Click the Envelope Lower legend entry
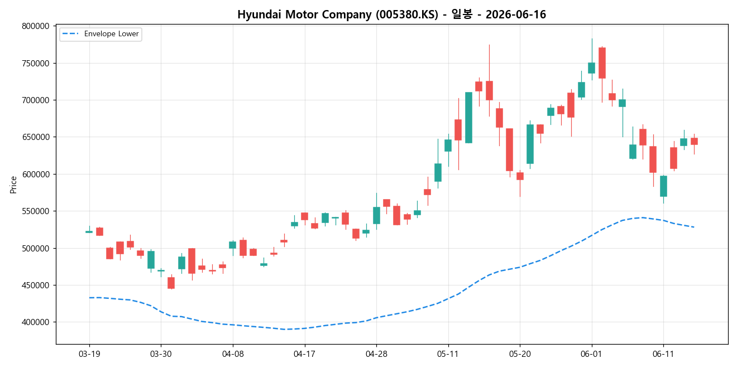737x368 pixels. pyautogui.click(x=100, y=34)
